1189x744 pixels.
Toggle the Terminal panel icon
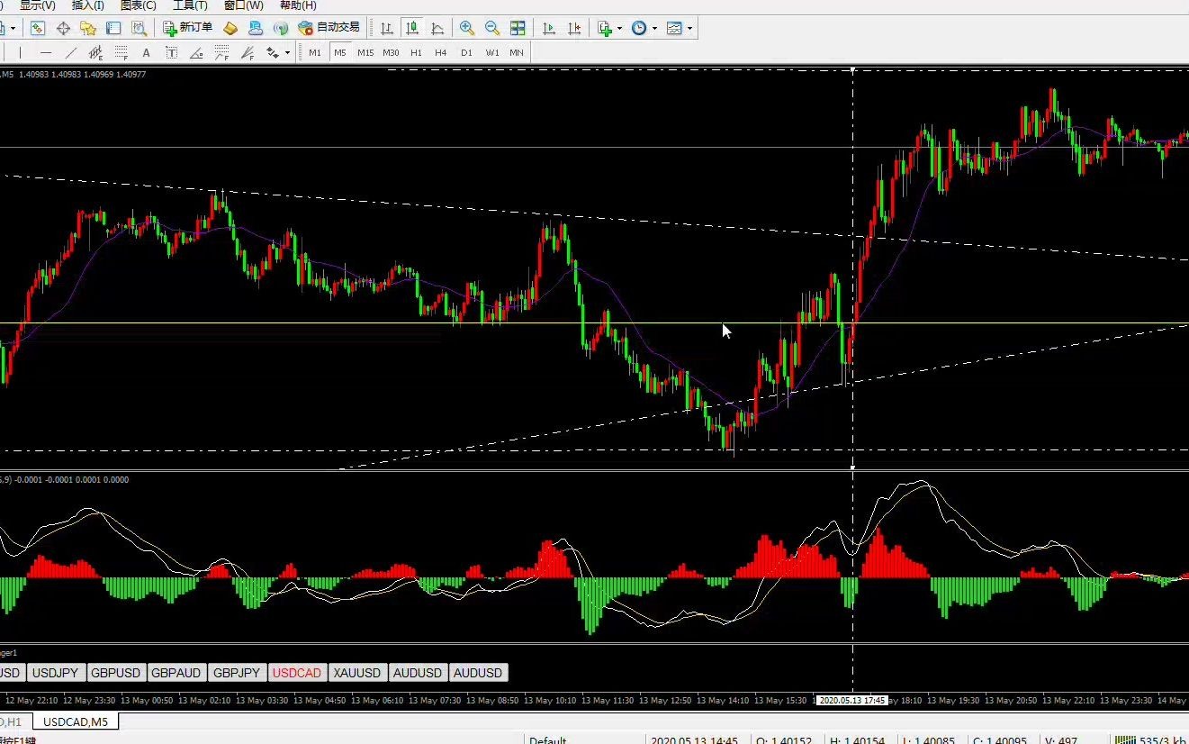(113, 28)
